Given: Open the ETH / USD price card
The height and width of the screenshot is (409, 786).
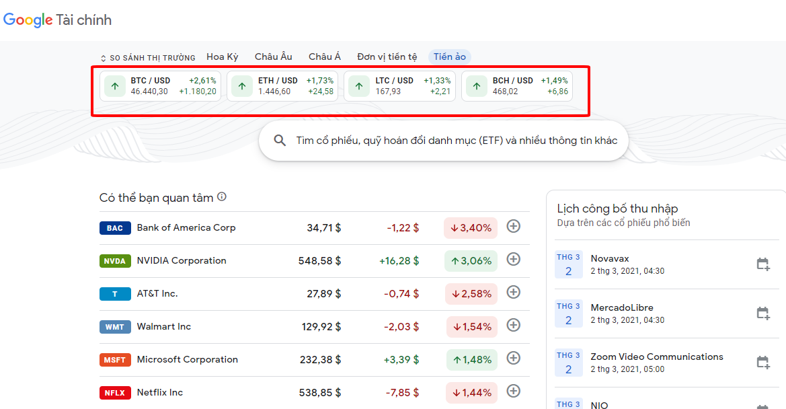Looking at the screenshot, I should tap(282, 86).
